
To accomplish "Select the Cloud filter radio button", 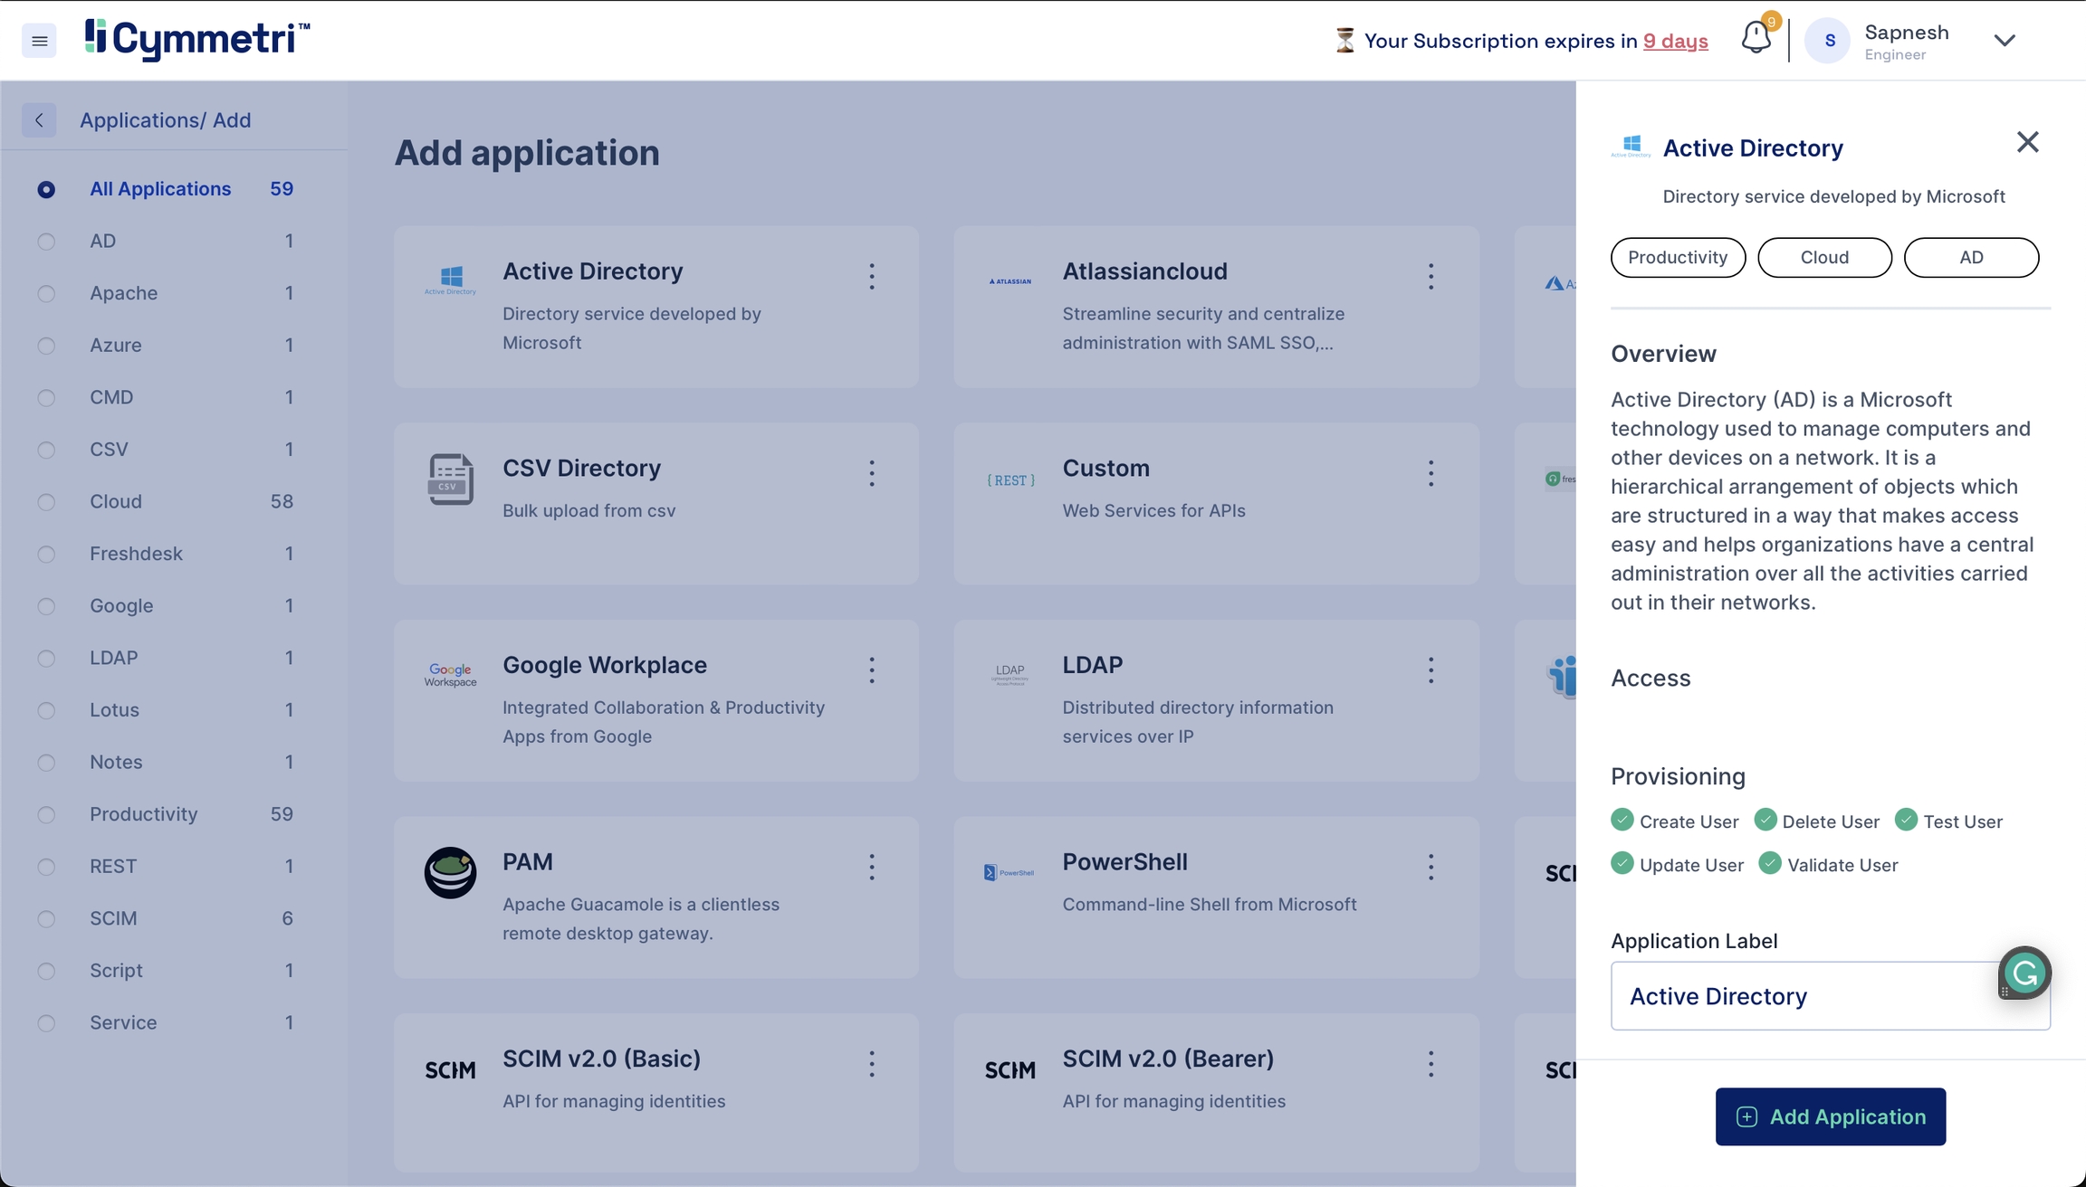I will click(x=46, y=502).
